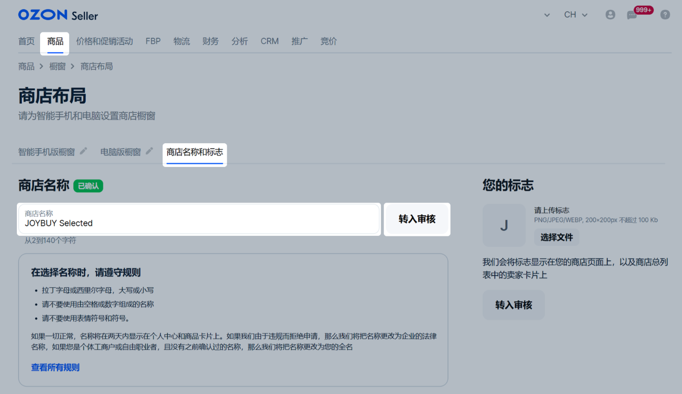This screenshot has width=682, height=394.
Task: Open messages chat icon with 999+ badge
Action: pyautogui.click(x=632, y=16)
